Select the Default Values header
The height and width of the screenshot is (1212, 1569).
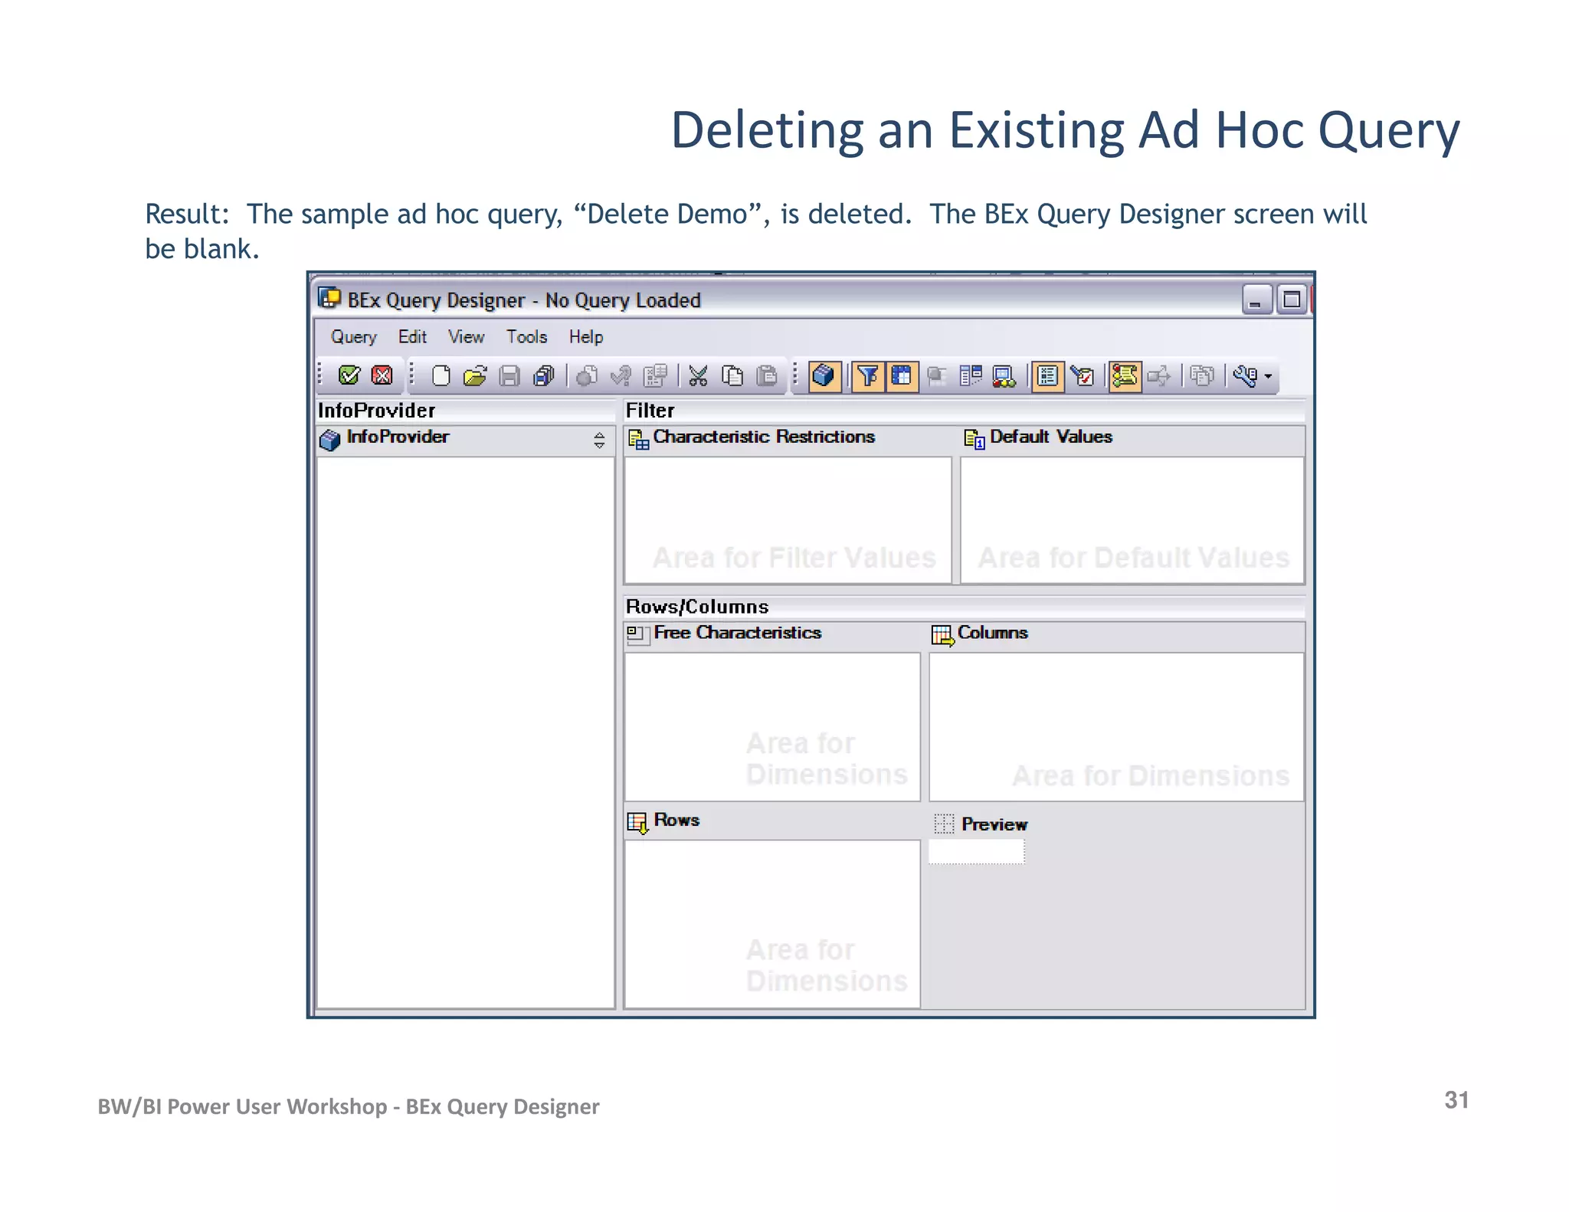(1051, 437)
